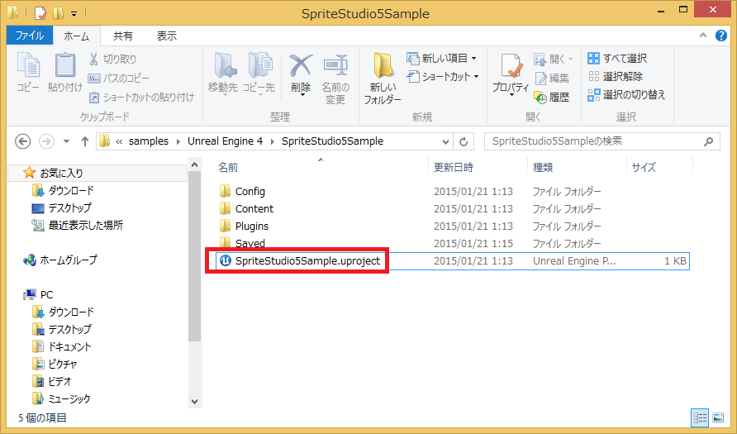The width and height of the screenshot is (737, 434).
Task: Open the Quick Access Toolbar customize arrow
Action: click(74, 13)
